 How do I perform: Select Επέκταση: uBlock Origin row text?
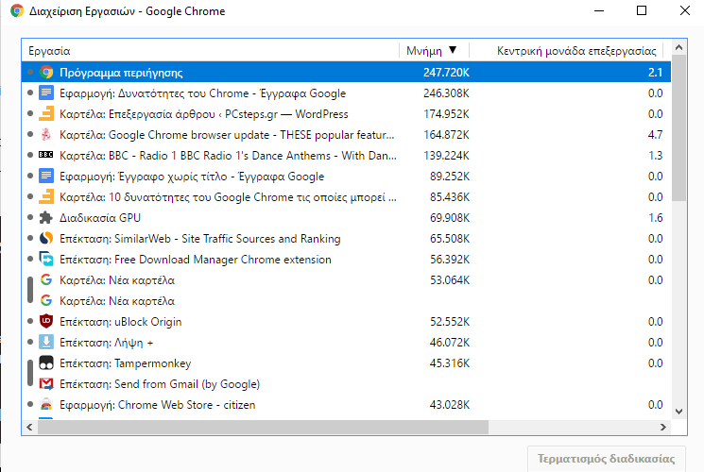click(120, 322)
